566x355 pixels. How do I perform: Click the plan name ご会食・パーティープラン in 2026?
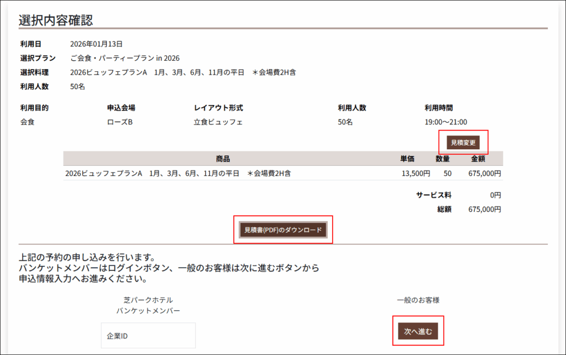click(125, 58)
